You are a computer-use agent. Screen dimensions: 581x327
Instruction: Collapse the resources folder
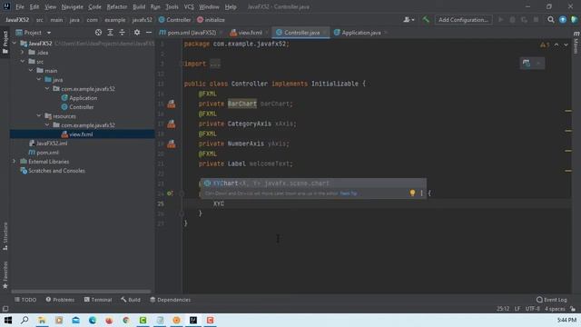[x=39, y=116]
